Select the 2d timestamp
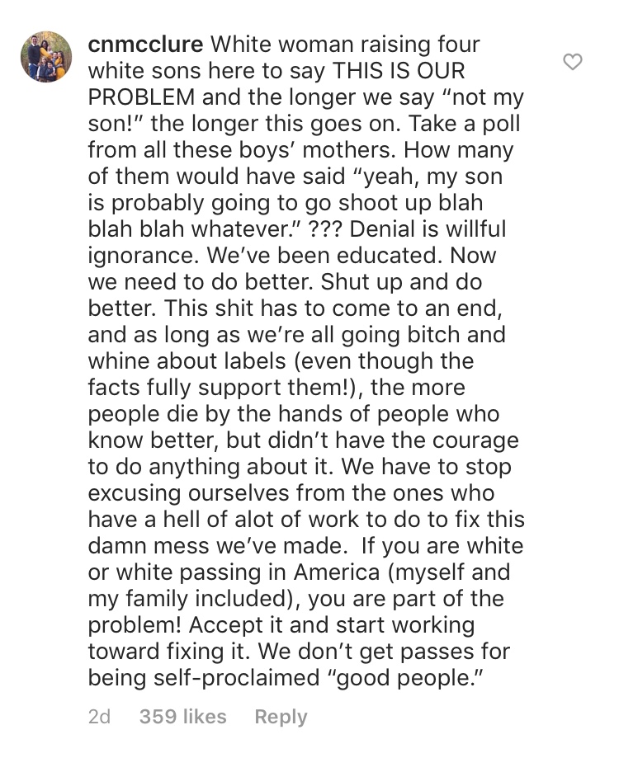619x758 pixels. (x=99, y=717)
